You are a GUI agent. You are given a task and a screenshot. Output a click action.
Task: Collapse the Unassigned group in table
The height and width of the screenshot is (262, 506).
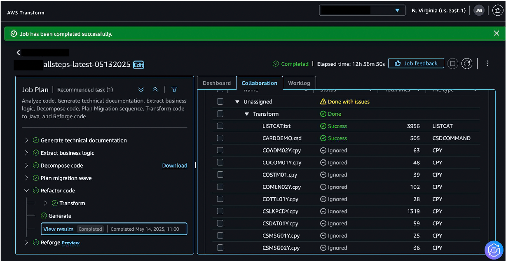click(x=237, y=102)
